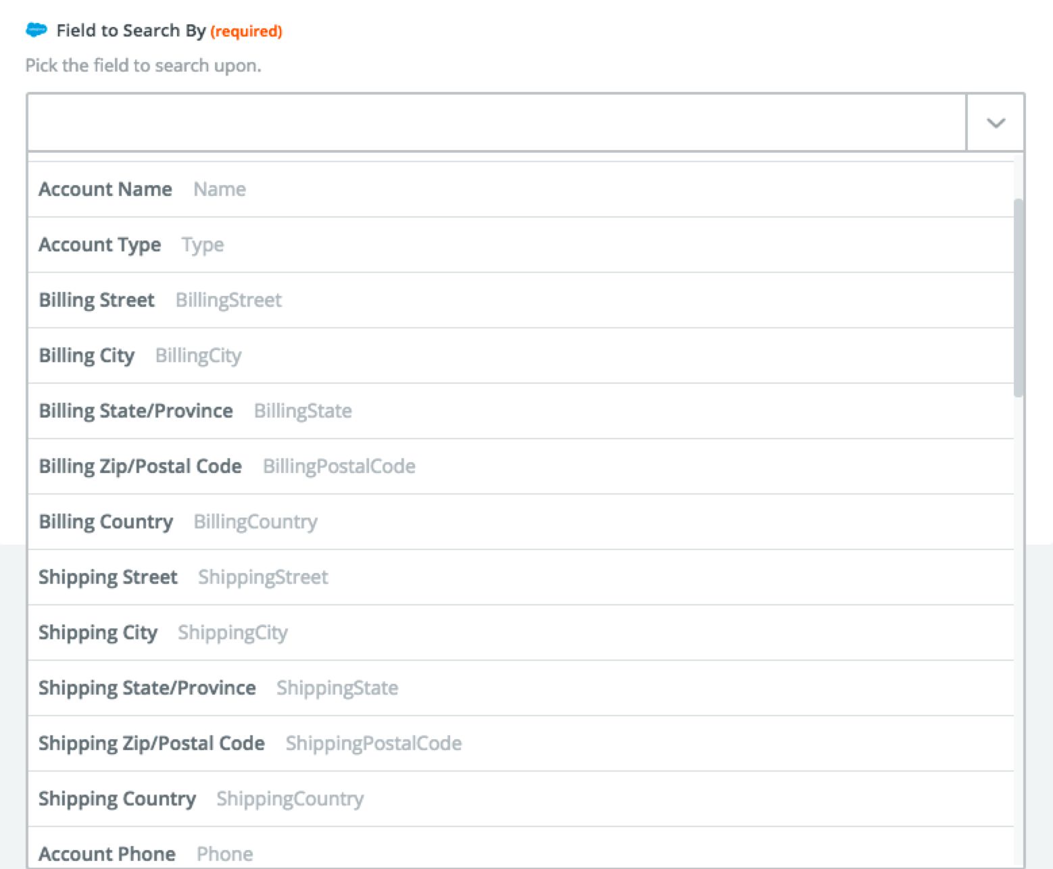Click the 'Pick the field to search upon' hint
The image size is (1053, 869).
pos(143,66)
